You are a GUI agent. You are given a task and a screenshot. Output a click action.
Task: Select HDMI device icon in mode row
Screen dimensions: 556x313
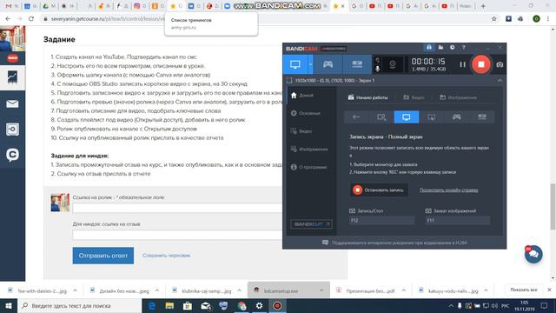coord(482,117)
